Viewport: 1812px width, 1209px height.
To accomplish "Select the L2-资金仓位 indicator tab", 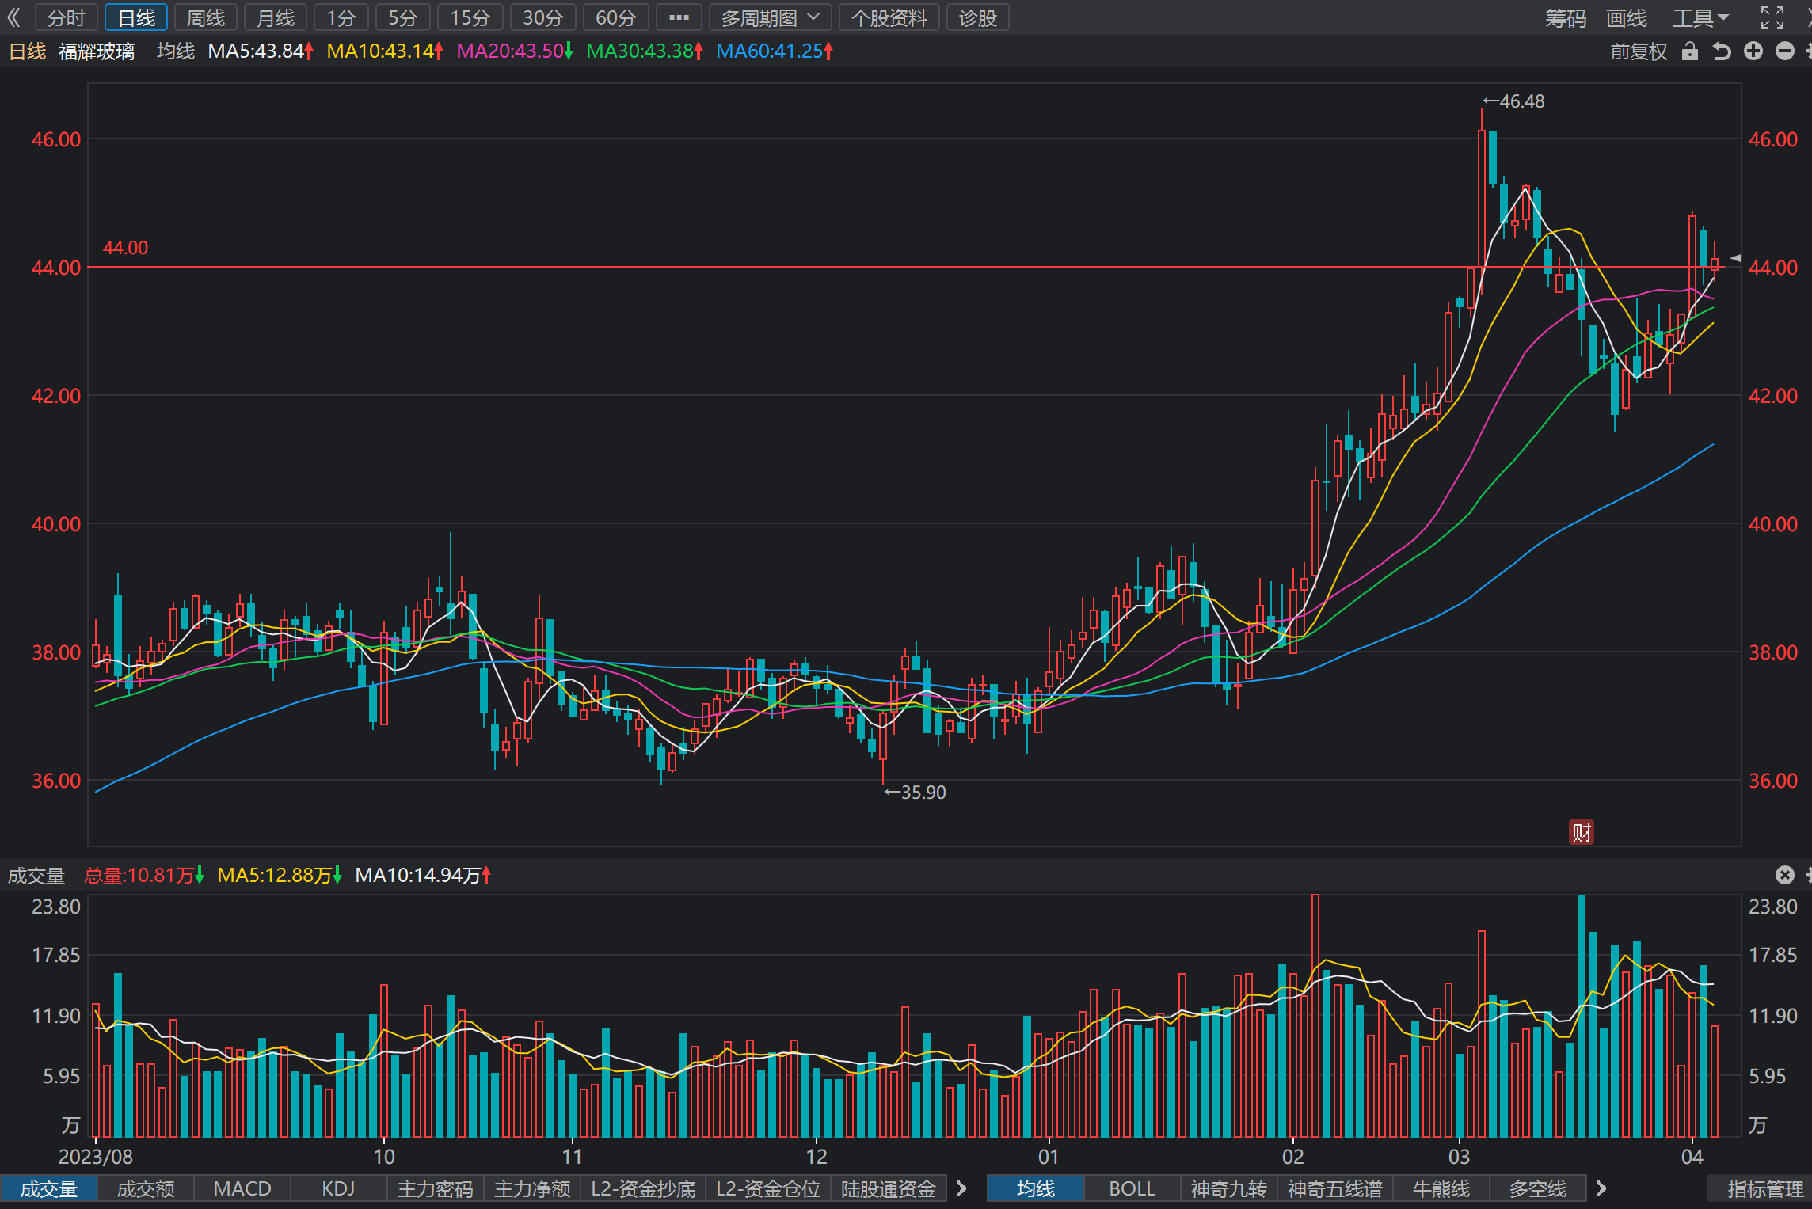I will [x=768, y=1188].
